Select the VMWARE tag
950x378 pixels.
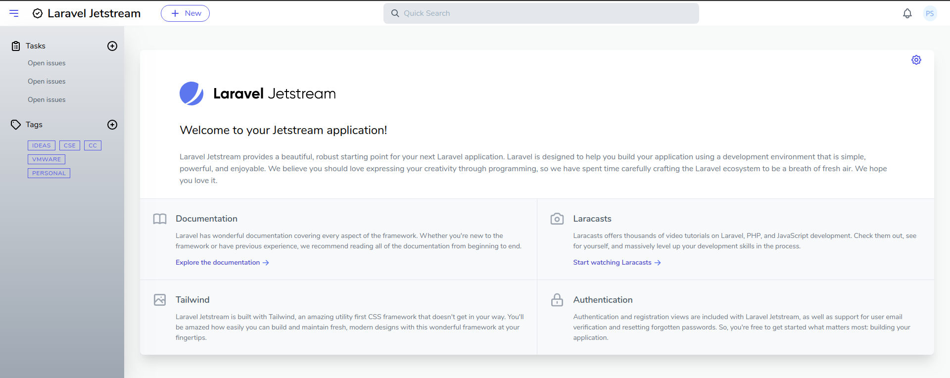pos(47,159)
